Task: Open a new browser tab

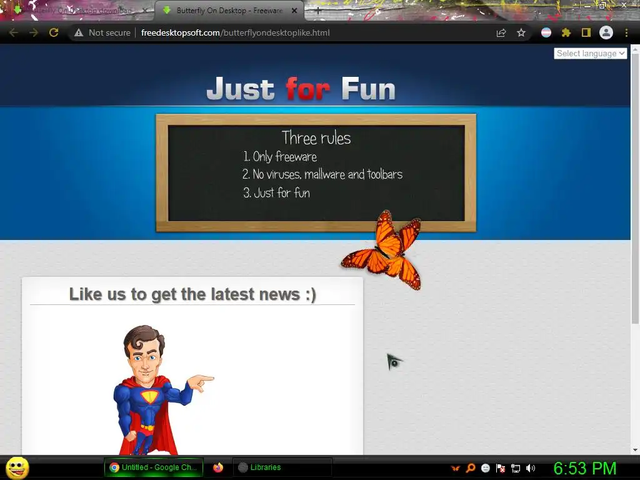Action: [x=318, y=11]
